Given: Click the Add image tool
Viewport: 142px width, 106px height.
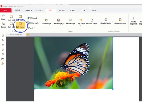Looking at the screenshot, I should 20,18.
